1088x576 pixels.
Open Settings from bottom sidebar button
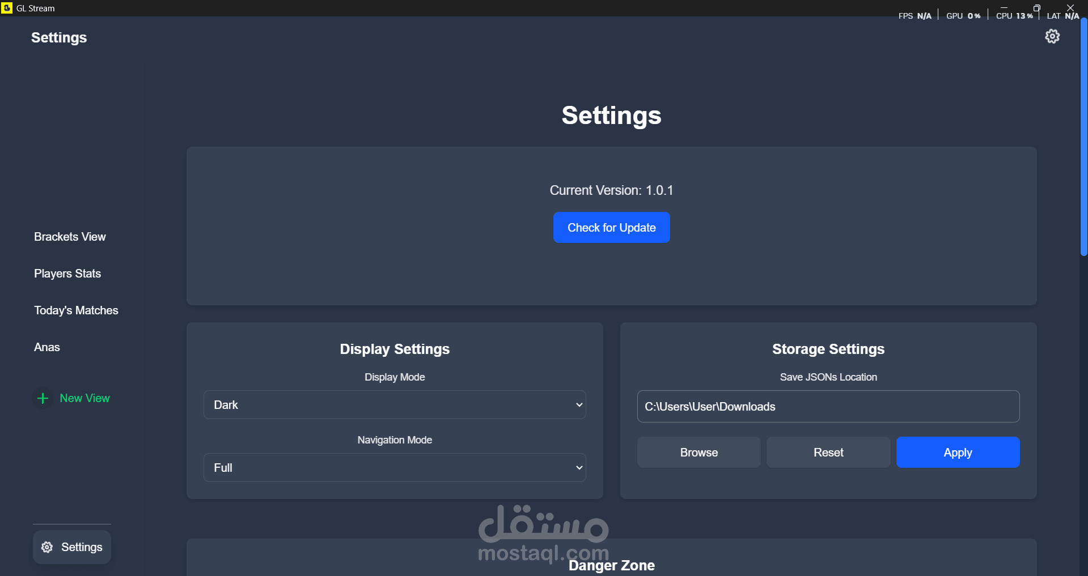coord(72,547)
